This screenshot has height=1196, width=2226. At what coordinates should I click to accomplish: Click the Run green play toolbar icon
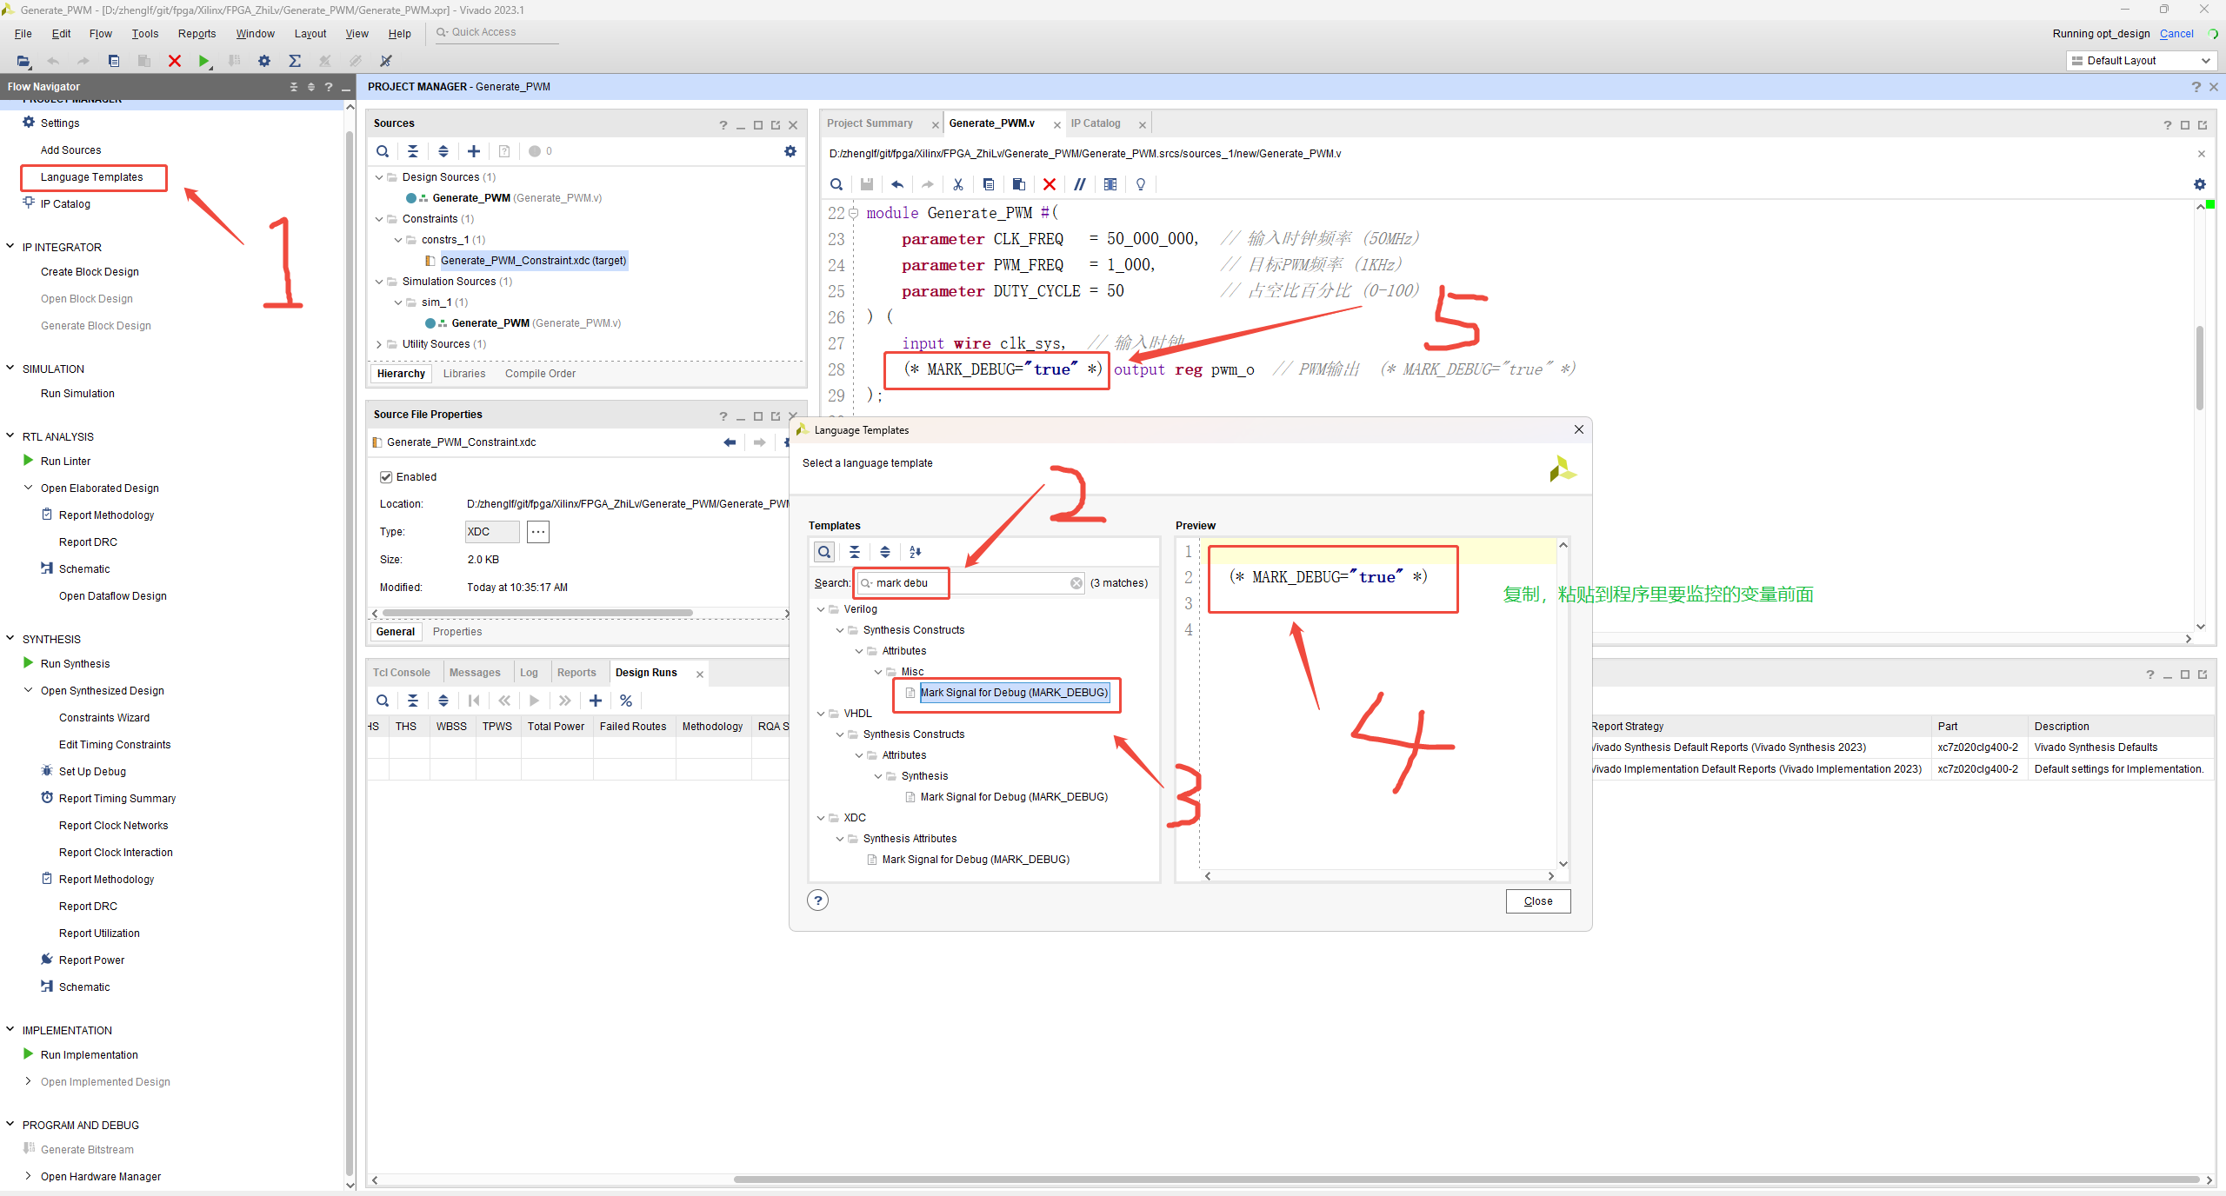pyautogui.click(x=203, y=61)
